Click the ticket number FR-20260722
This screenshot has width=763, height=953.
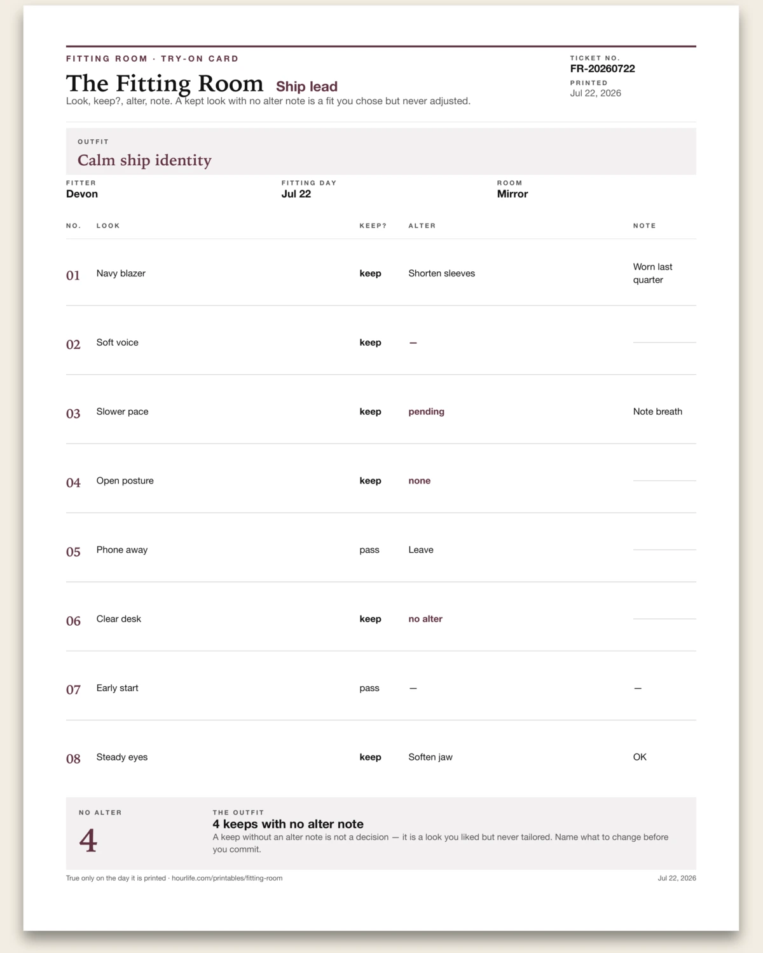(602, 69)
